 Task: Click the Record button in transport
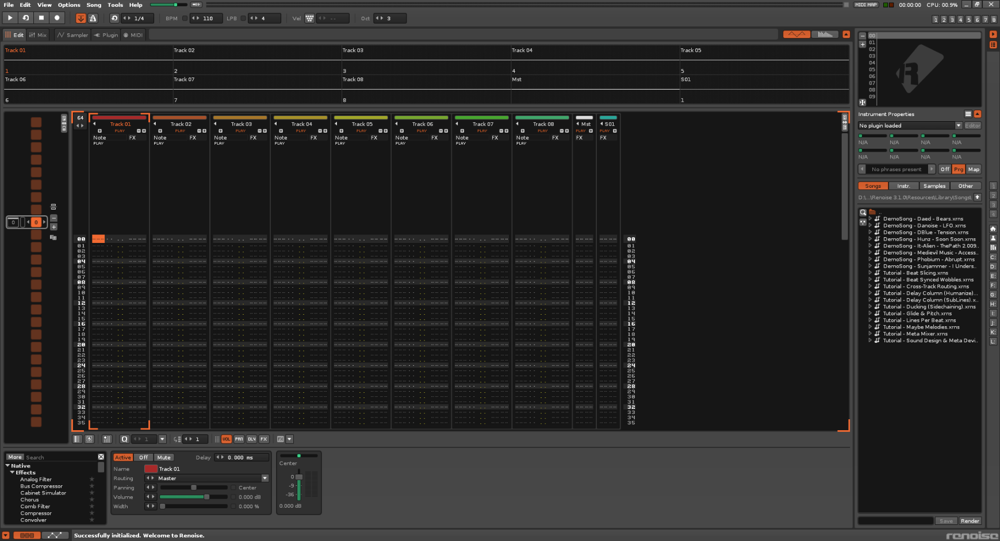[x=57, y=18]
